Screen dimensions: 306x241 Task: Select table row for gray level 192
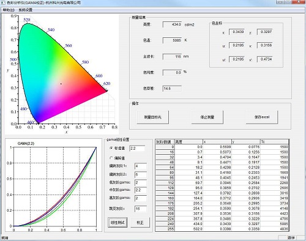coord(222,208)
